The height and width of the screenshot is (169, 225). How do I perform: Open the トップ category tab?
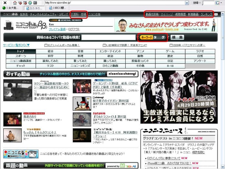(21, 51)
